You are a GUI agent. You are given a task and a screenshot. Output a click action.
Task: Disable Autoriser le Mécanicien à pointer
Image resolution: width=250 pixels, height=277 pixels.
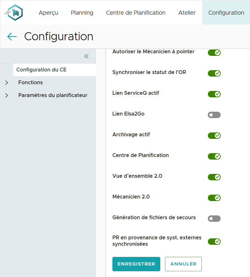tap(214, 53)
